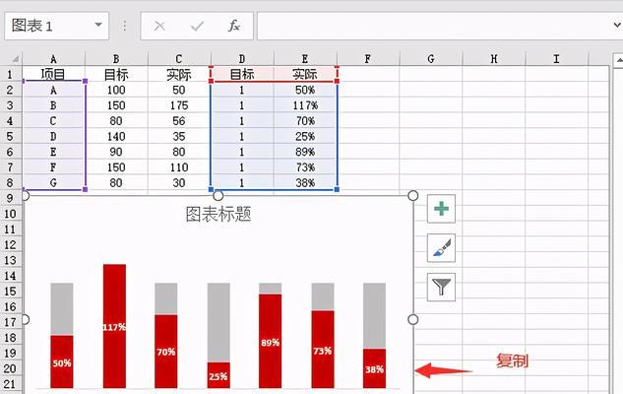Click cell E3 showing 117%

click(305, 105)
